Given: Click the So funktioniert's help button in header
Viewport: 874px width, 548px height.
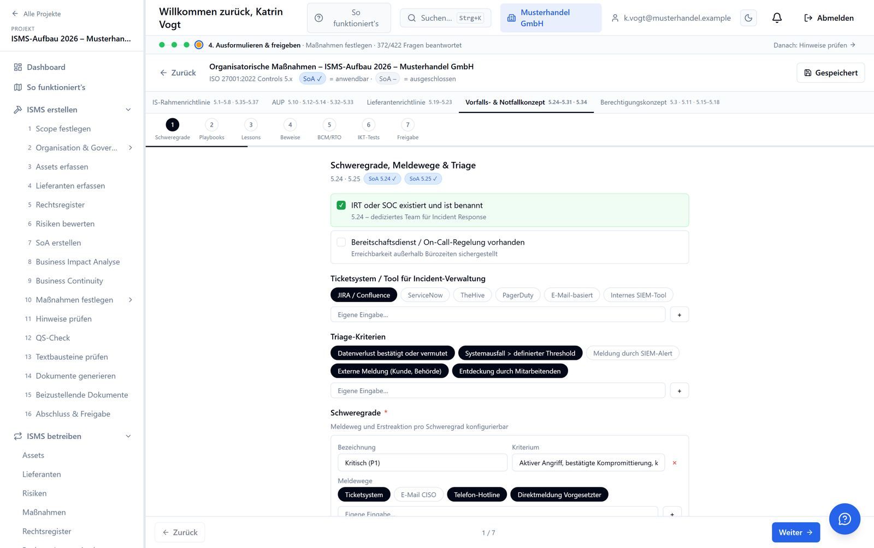Looking at the screenshot, I should point(349,18).
